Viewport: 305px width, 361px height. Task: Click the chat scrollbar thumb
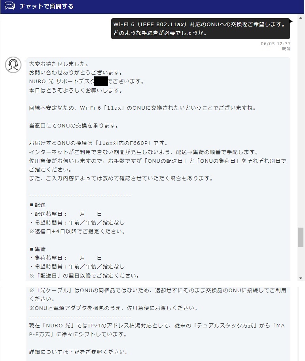(301, 237)
